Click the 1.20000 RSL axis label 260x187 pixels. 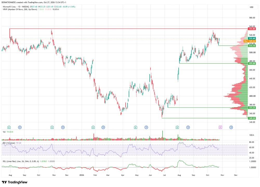pos(252,161)
